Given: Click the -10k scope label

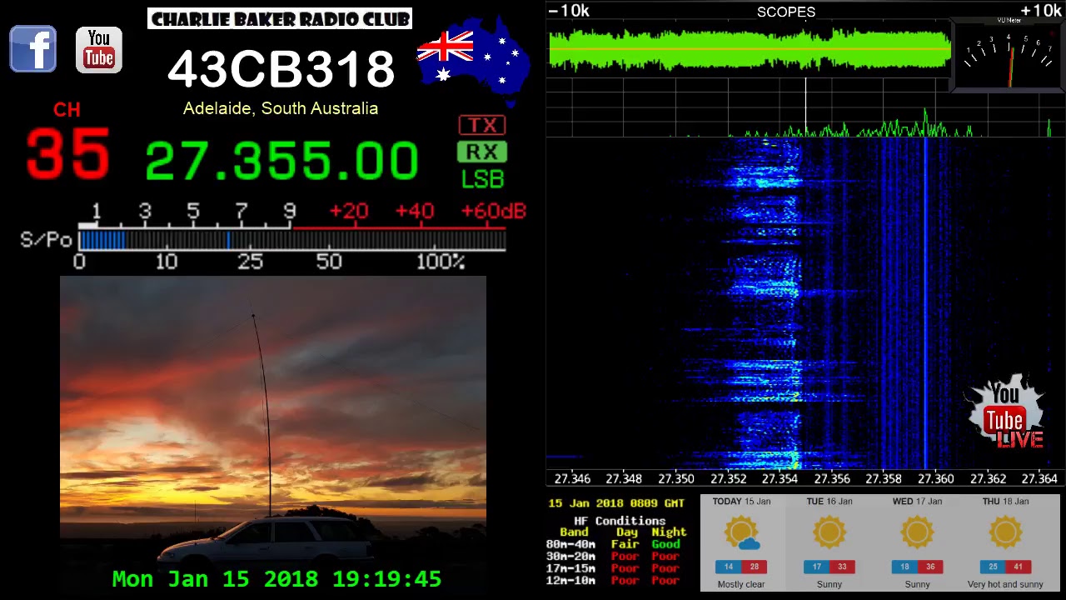Looking at the screenshot, I should coord(569,11).
